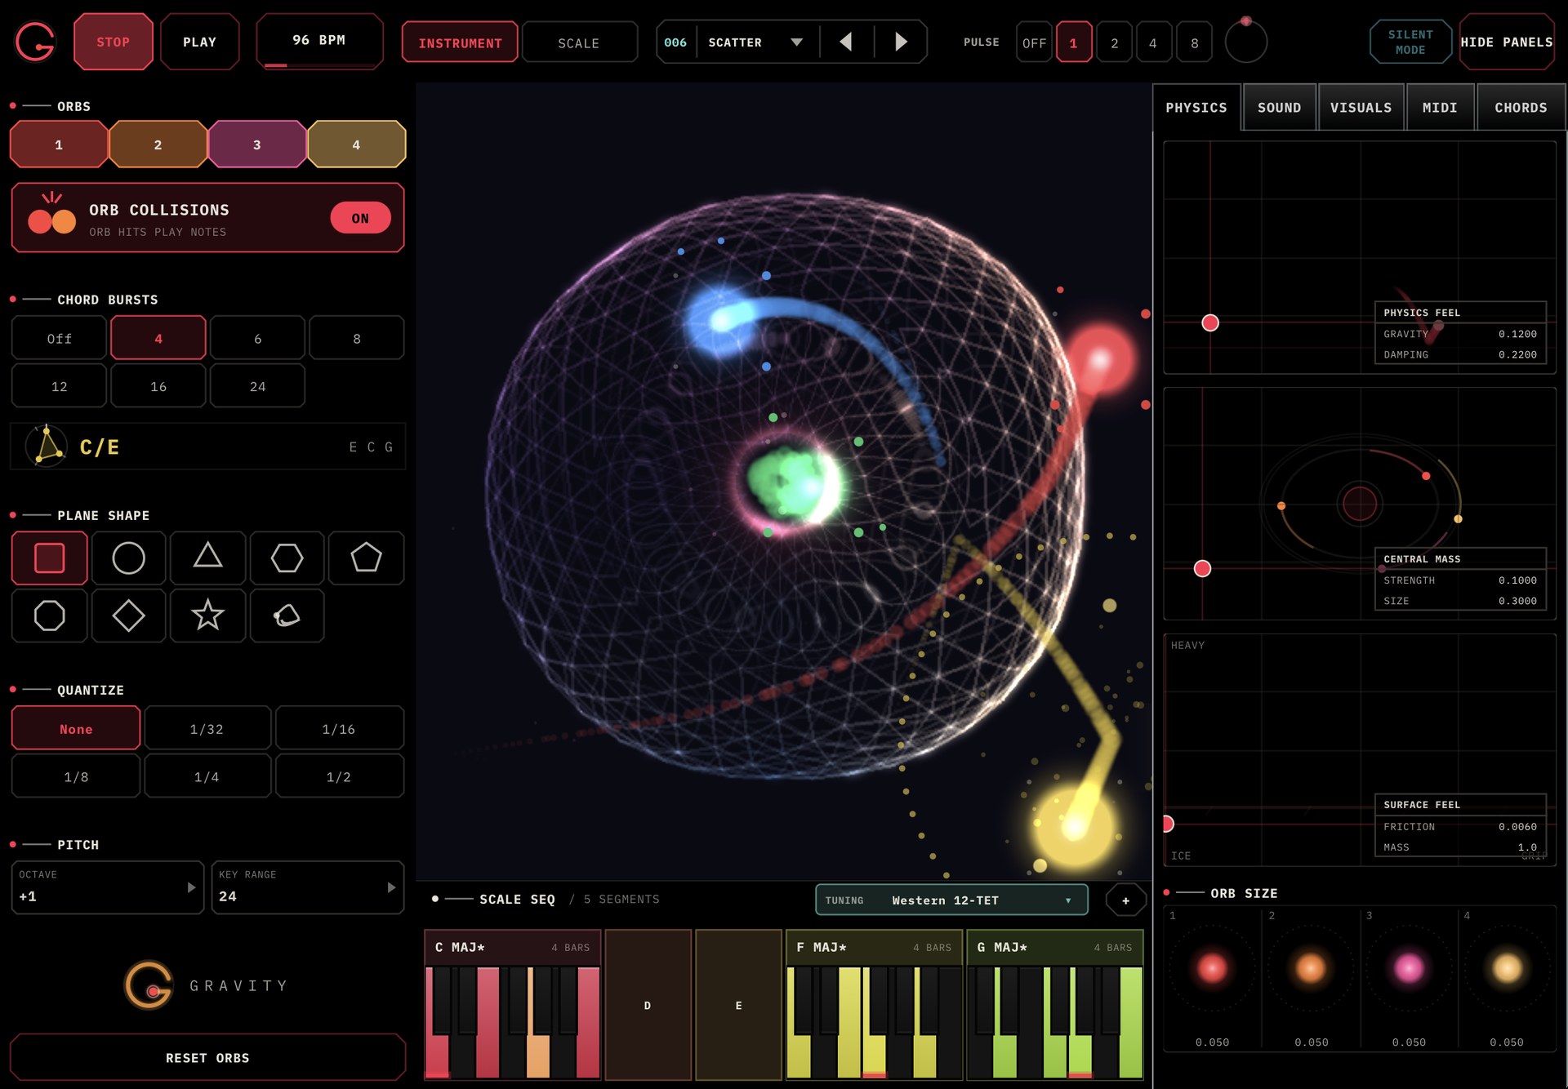Screen dimensions: 1568x1089
Task: Select the circle plane shape
Action: [128, 558]
